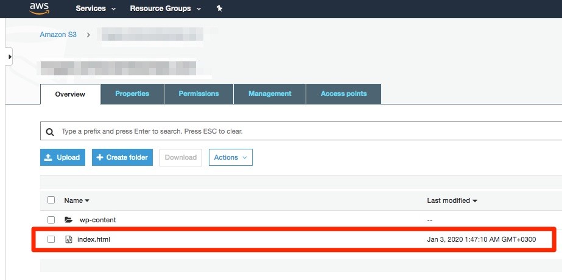Click the Upload button
The width and height of the screenshot is (562, 280).
pyautogui.click(x=63, y=157)
